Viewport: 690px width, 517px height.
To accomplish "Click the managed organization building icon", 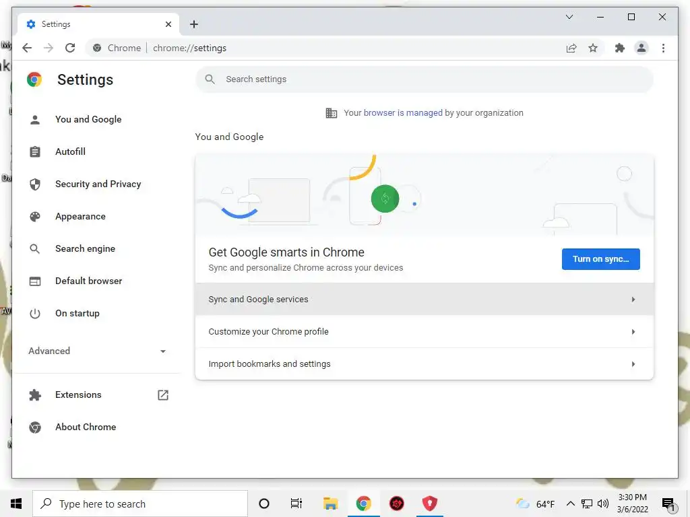I will [331, 113].
